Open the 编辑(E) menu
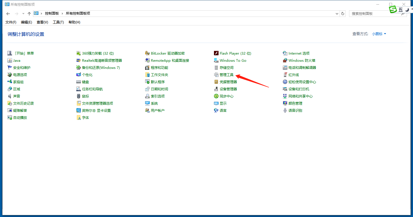 coord(26,22)
